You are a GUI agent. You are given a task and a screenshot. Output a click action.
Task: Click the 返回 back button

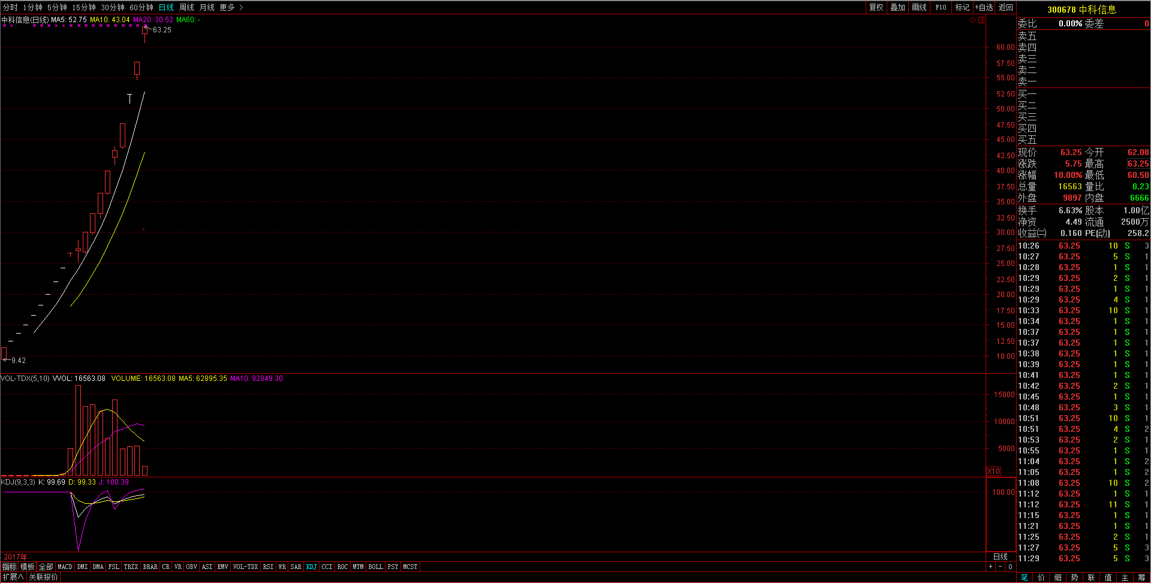point(1006,7)
